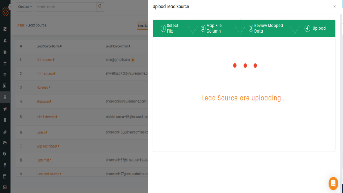Open the from source lead source

(x=46, y=73)
